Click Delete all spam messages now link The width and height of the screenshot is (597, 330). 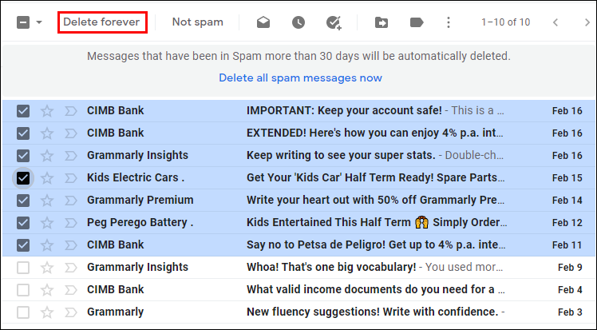click(300, 78)
